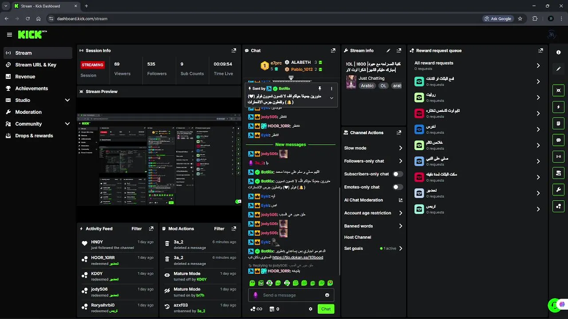Open Slow mode options
This screenshot has height=319, width=568.
point(374,148)
